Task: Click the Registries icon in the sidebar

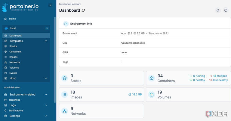Action: [x=5, y=100]
